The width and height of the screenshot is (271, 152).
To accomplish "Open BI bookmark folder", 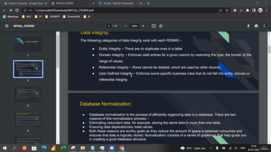I will click(87, 16).
